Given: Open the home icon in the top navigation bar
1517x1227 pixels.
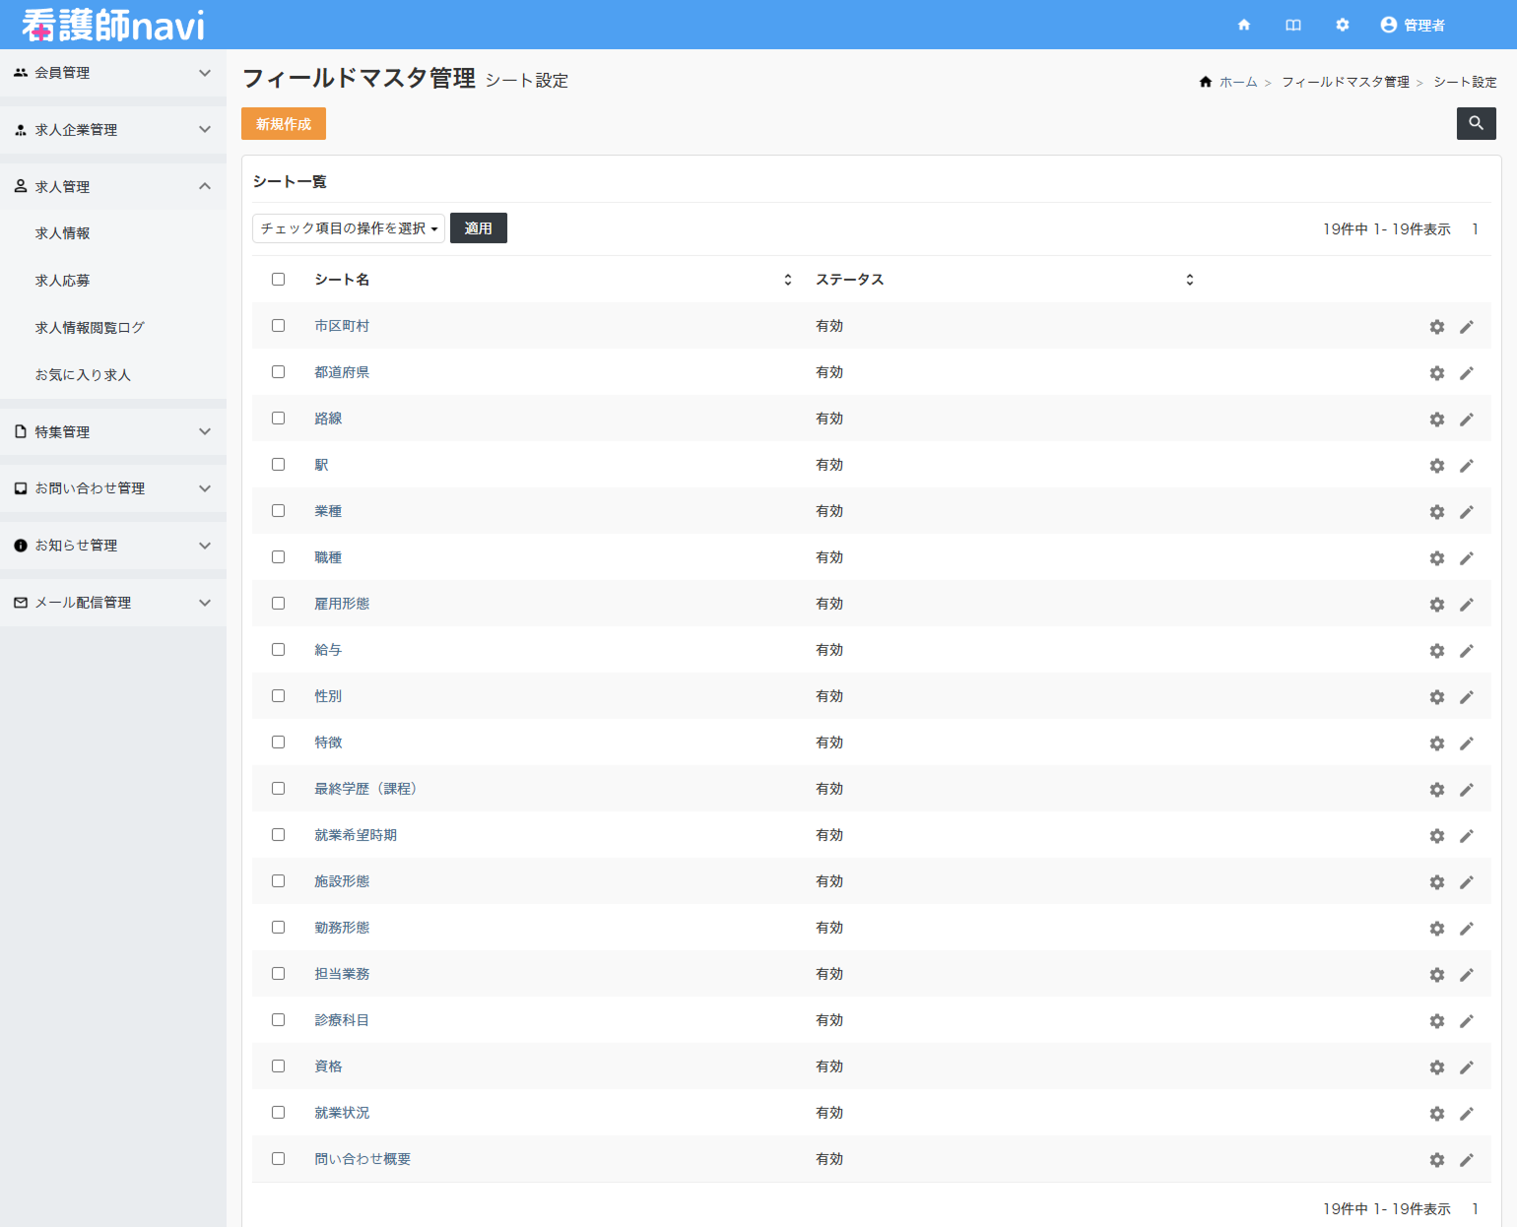Looking at the screenshot, I should pos(1244,25).
